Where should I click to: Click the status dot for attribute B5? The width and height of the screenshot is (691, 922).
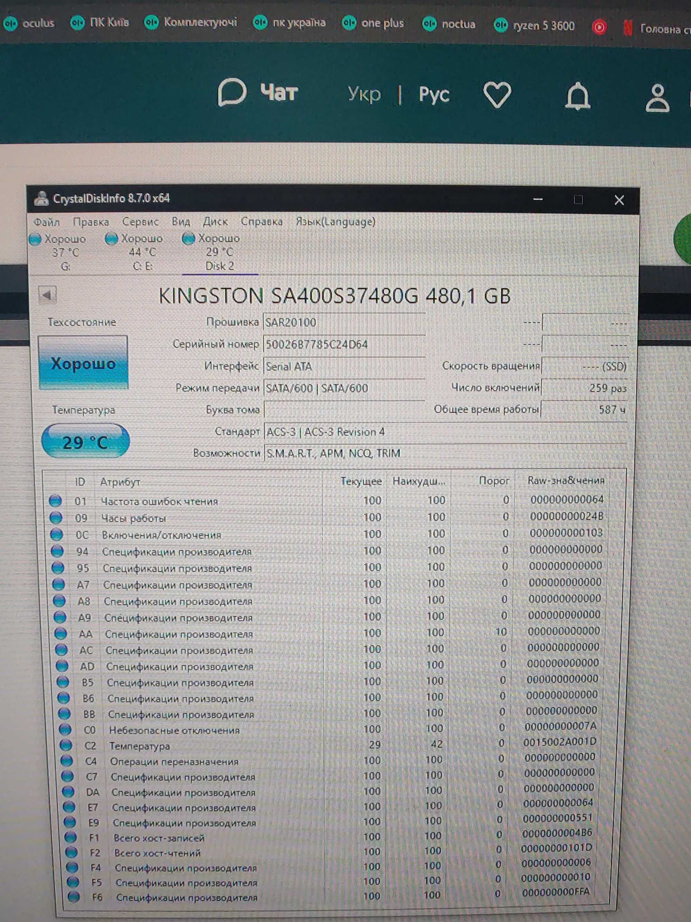pos(63,682)
